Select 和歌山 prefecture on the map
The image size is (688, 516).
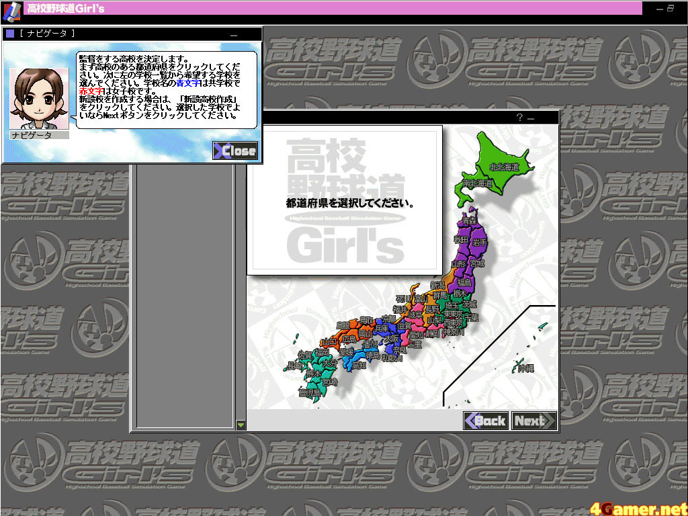392,358
